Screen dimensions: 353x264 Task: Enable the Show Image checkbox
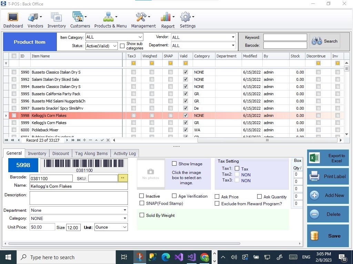pyautogui.click(x=174, y=164)
